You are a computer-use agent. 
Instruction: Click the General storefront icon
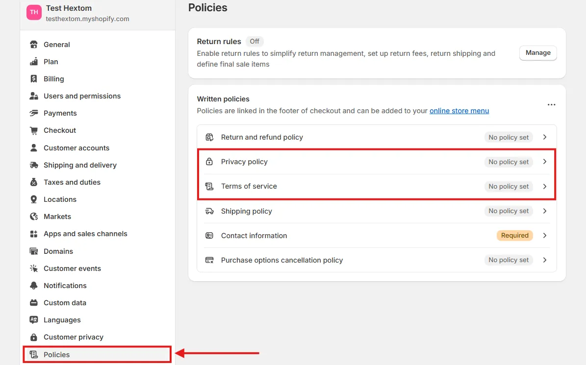[x=34, y=45]
